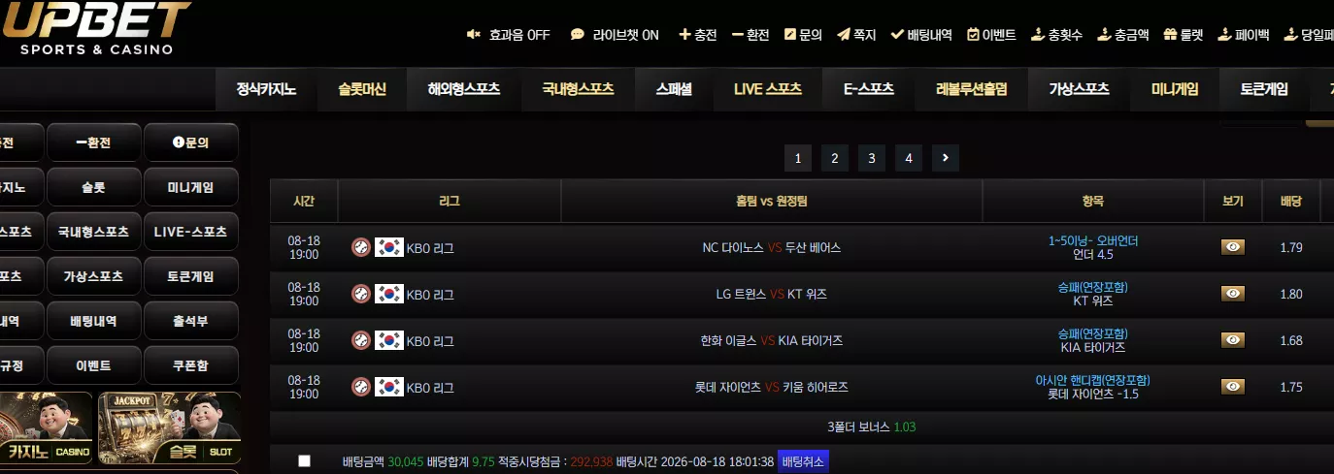This screenshot has width=1334, height=474.
Task: Open 이벤트 events in top bar
Action: coord(991,34)
